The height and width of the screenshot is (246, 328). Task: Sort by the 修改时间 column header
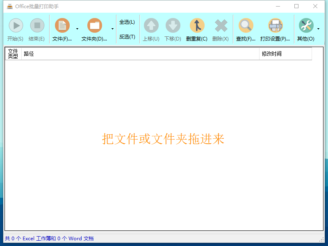285,54
